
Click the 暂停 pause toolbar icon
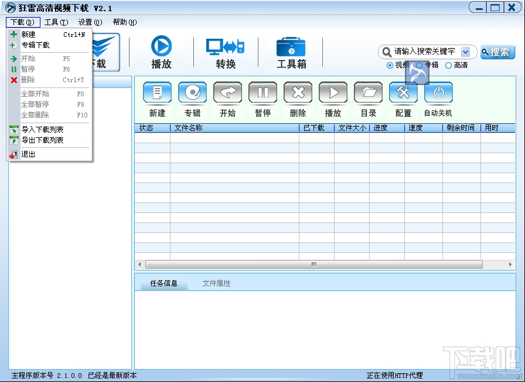[x=263, y=92]
